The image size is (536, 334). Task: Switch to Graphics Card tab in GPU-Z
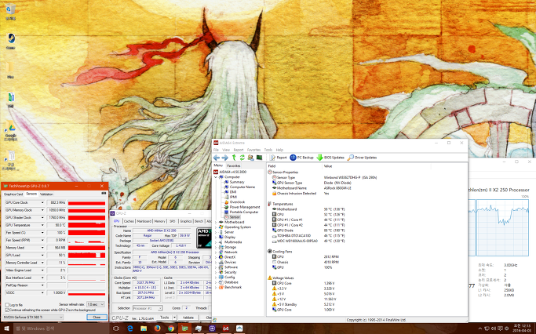[x=13, y=194]
